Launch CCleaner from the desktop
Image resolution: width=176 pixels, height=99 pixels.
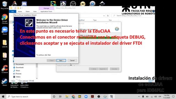coord(5,69)
